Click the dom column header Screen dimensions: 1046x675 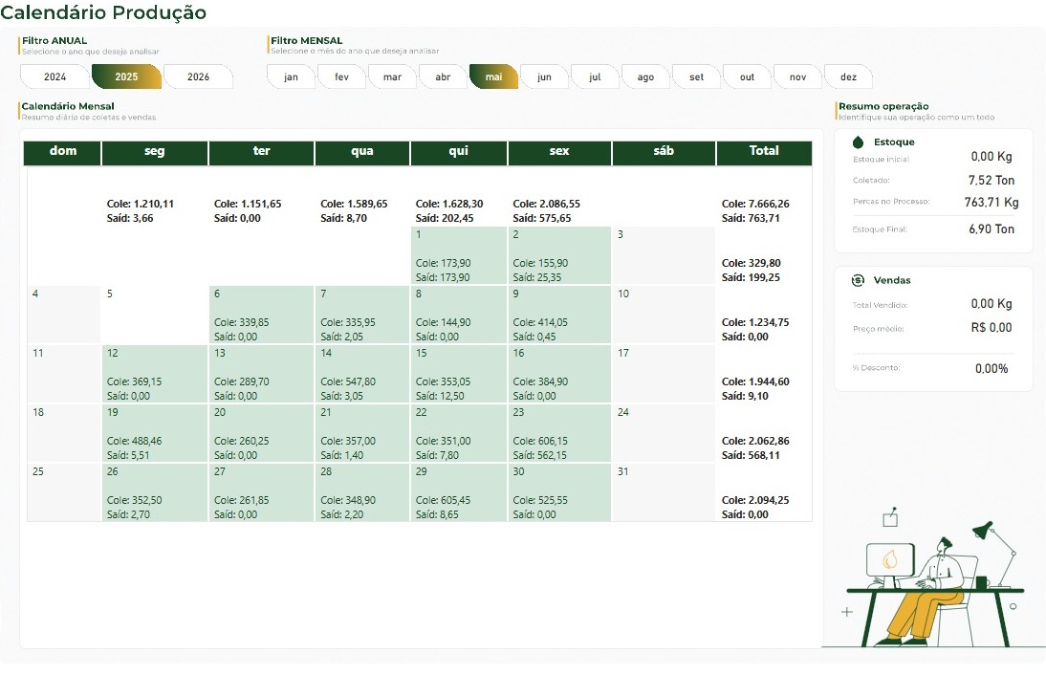point(63,153)
